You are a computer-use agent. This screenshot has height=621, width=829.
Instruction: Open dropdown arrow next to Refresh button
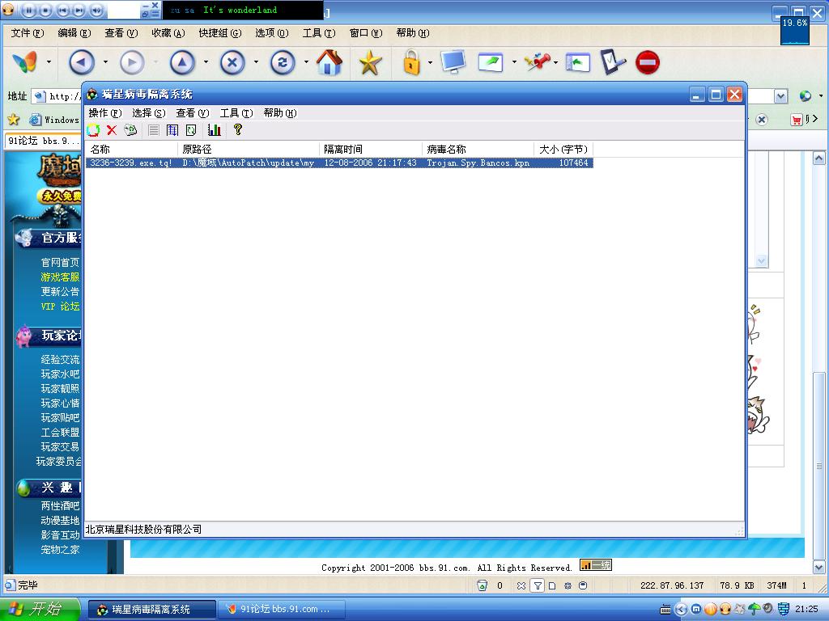[306, 62]
